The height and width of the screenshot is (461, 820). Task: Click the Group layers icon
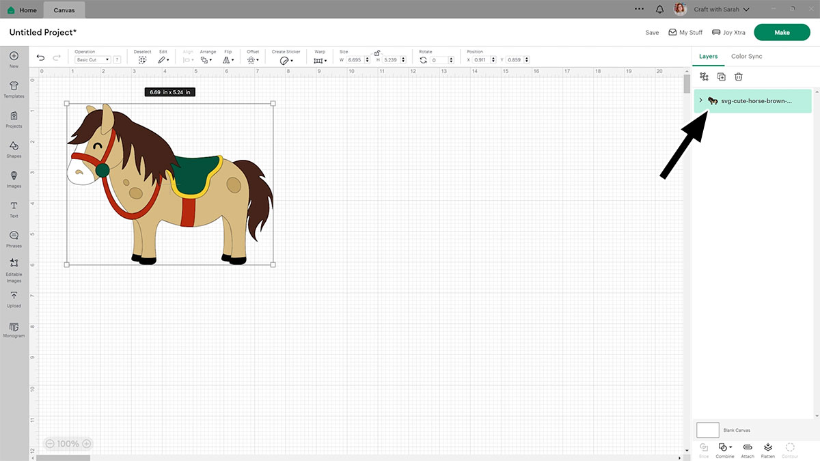point(704,77)
